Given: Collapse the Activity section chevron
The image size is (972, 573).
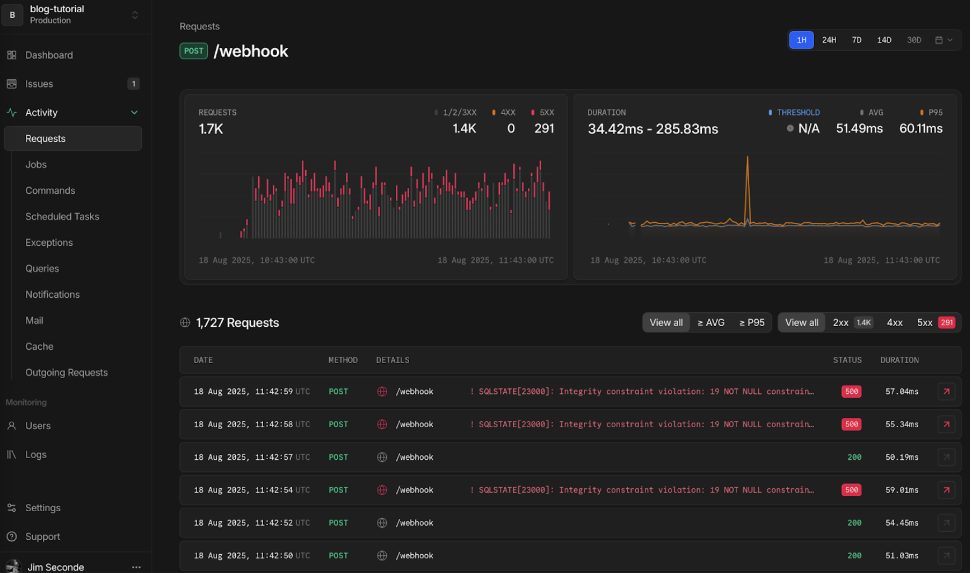Looking at the screenshot, I should click(x=134, y=112).
